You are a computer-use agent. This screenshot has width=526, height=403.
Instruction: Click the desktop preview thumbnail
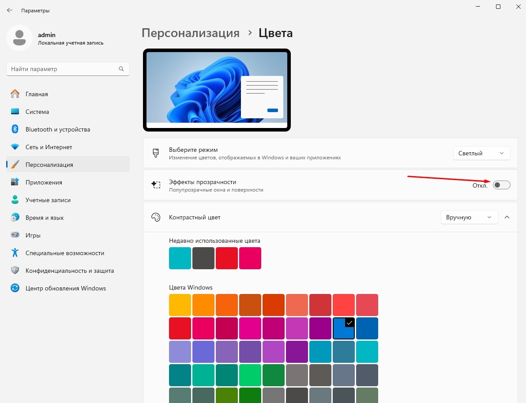(217, 90)
